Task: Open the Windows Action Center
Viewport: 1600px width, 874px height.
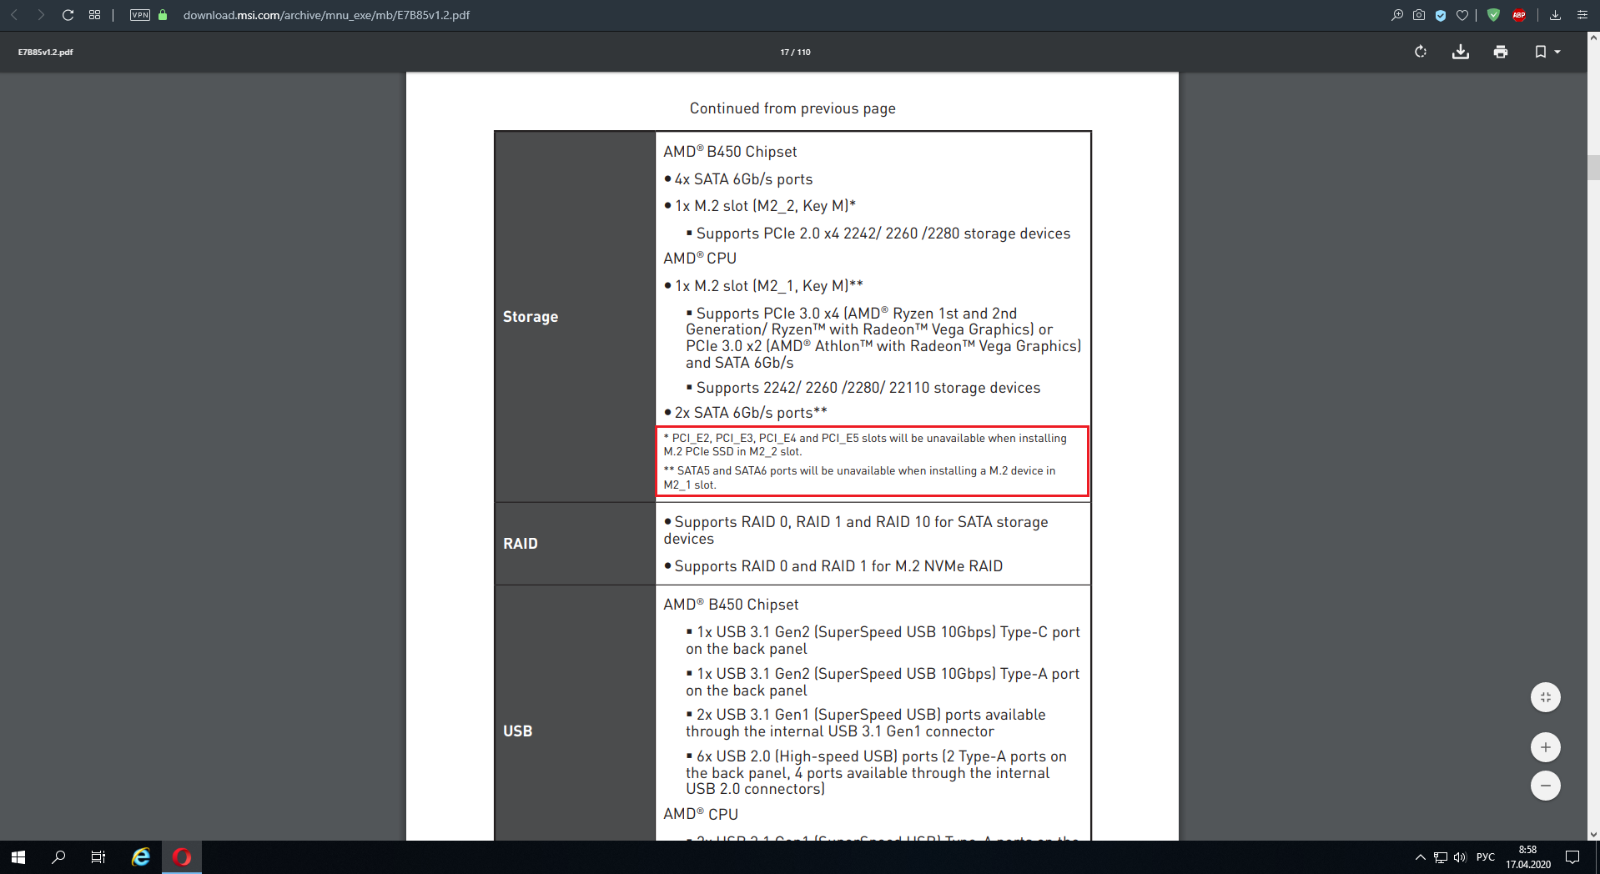Action: [1572, 857]
